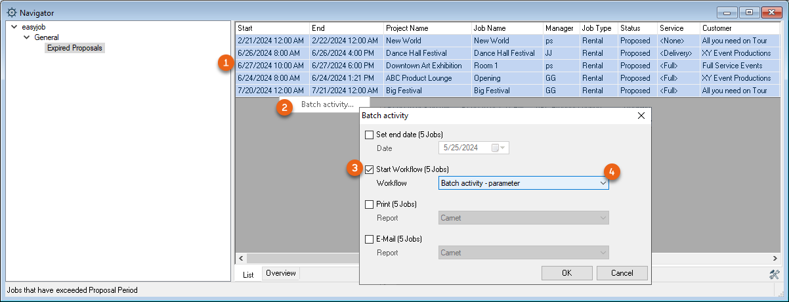This screenshot has width=789, height=302.
Task: Click the orange step 1 marker
Action: (x=226, y=64)
